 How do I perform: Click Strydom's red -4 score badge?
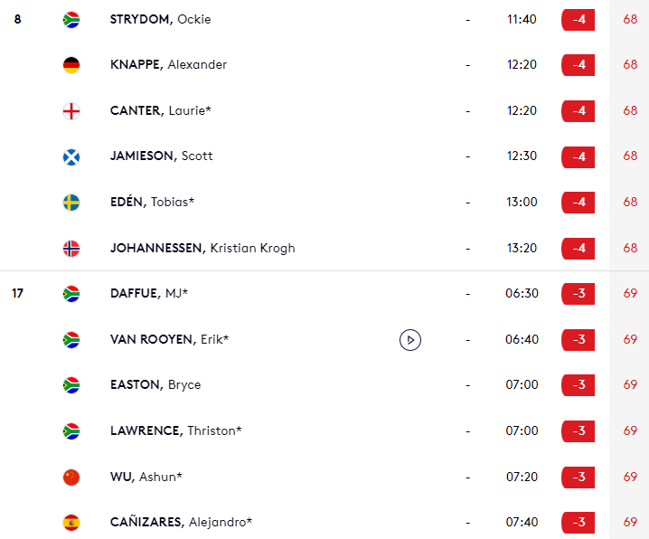[578, 19]
